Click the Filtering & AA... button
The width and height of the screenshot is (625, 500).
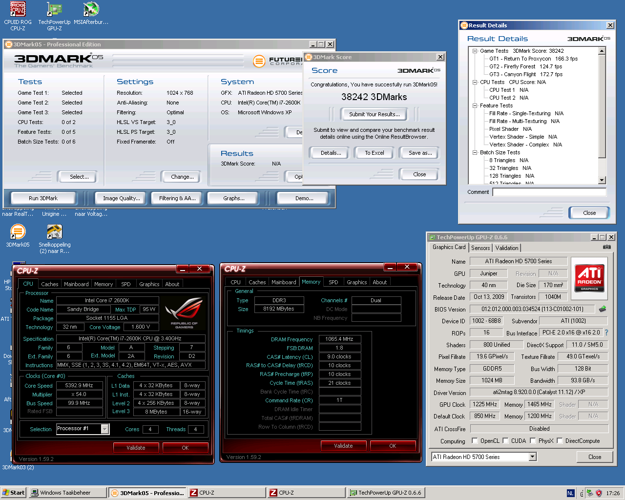point(177,198)
